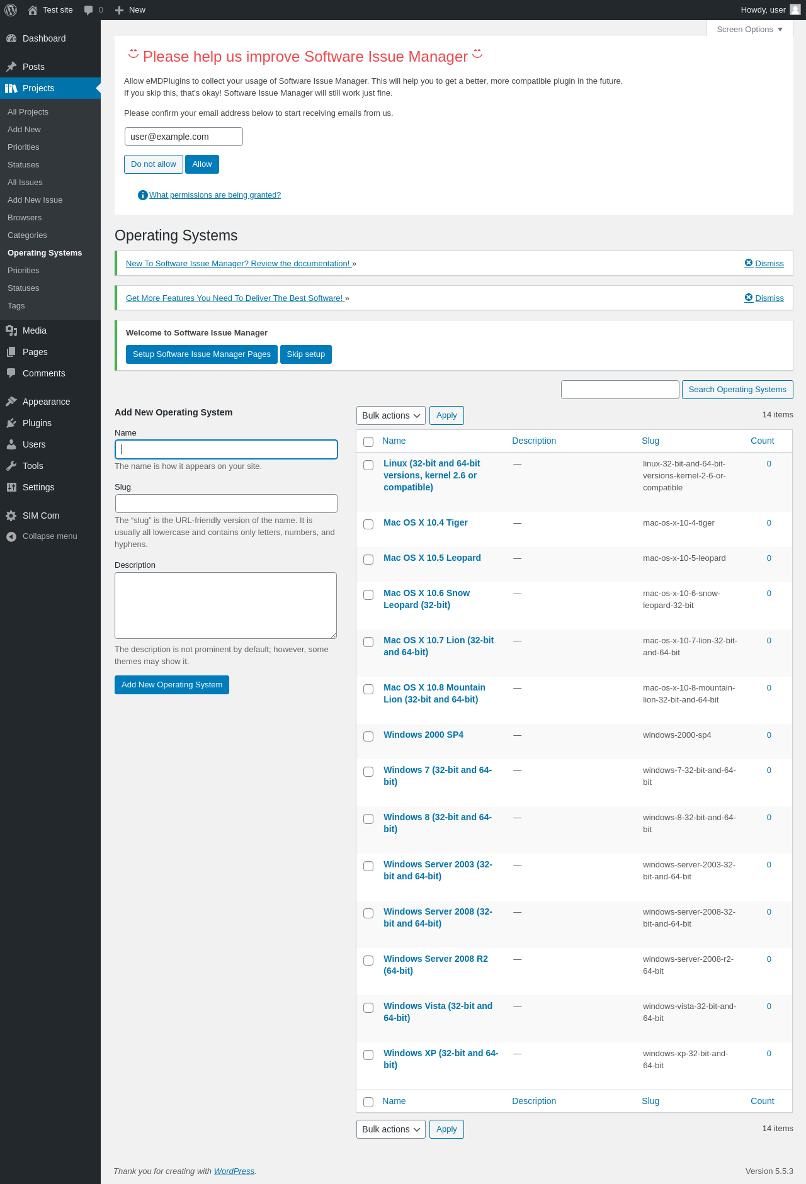Image resolution: width=806 pixels, height=1184 pixels.
Task: Click the operating systems search box
Action: [620, 390]
